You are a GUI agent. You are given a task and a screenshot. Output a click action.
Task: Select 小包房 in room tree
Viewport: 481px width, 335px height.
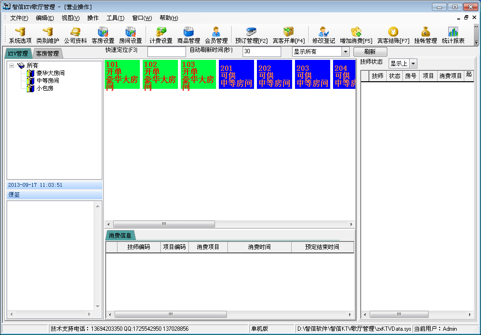[x=45, y=88]
